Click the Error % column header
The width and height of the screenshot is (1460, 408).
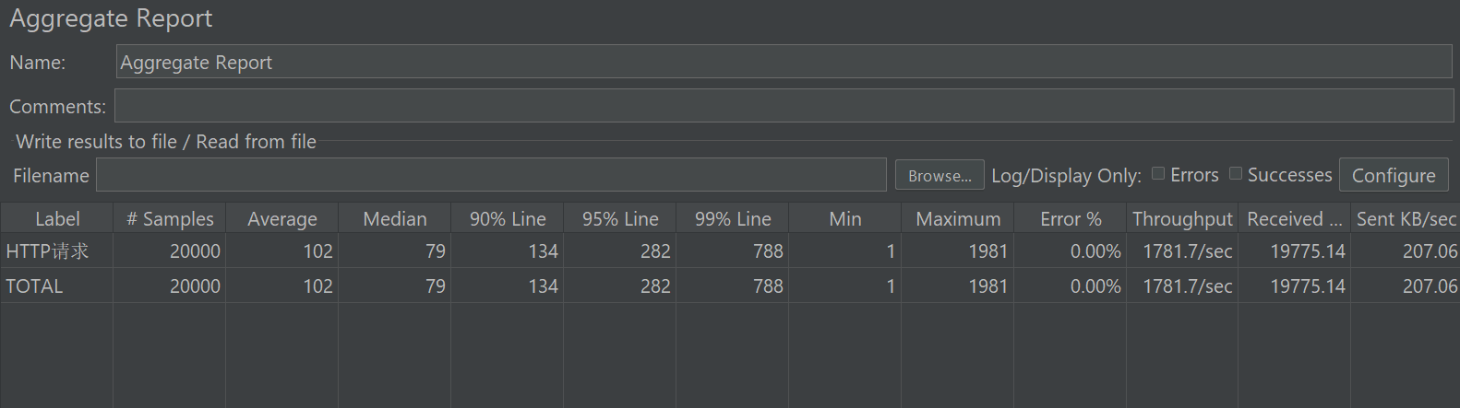(x=1071, y=218)
